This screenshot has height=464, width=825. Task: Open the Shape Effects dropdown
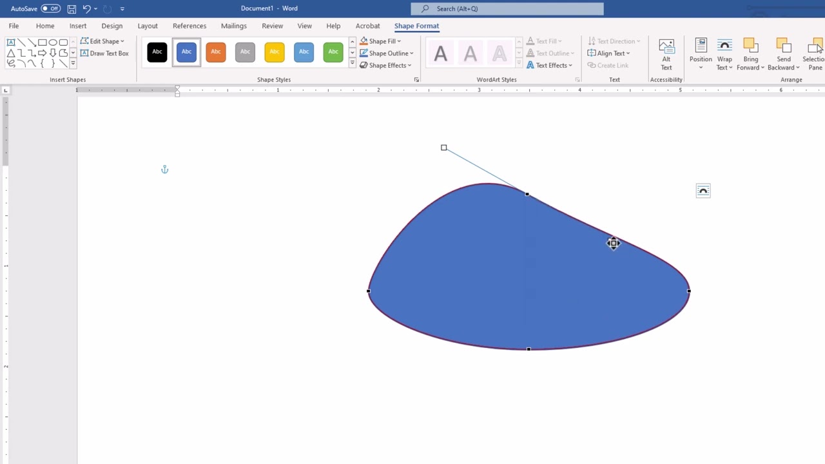click(x=385, y=65)
